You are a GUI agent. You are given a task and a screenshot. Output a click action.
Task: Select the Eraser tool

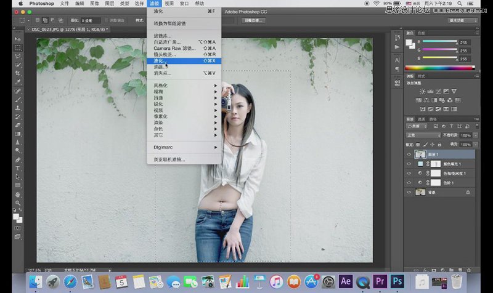pos(18,126)
